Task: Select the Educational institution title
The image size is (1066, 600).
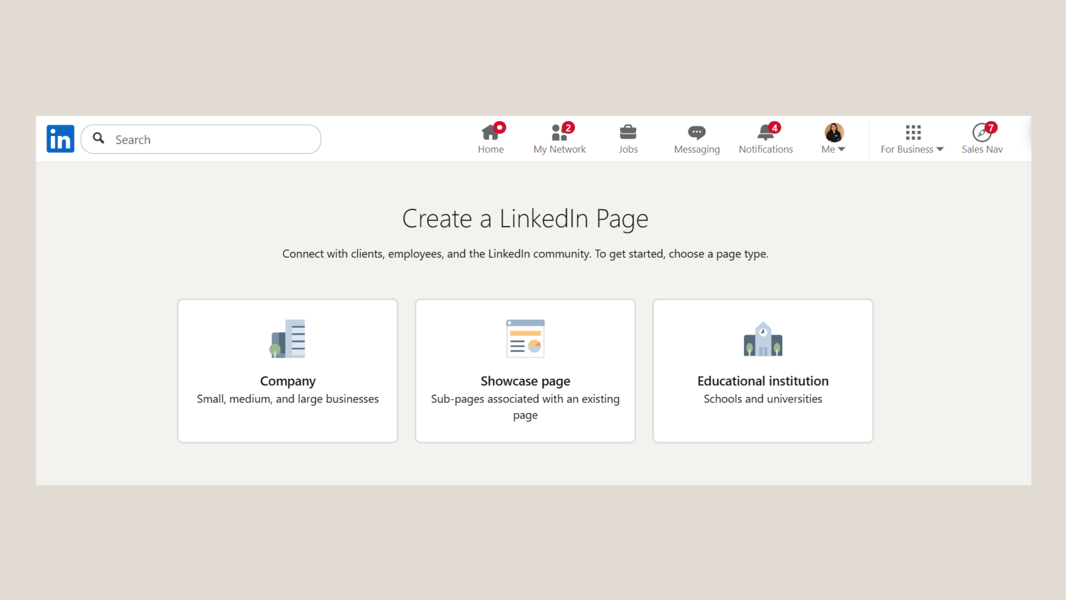Action: coord(763,381)
